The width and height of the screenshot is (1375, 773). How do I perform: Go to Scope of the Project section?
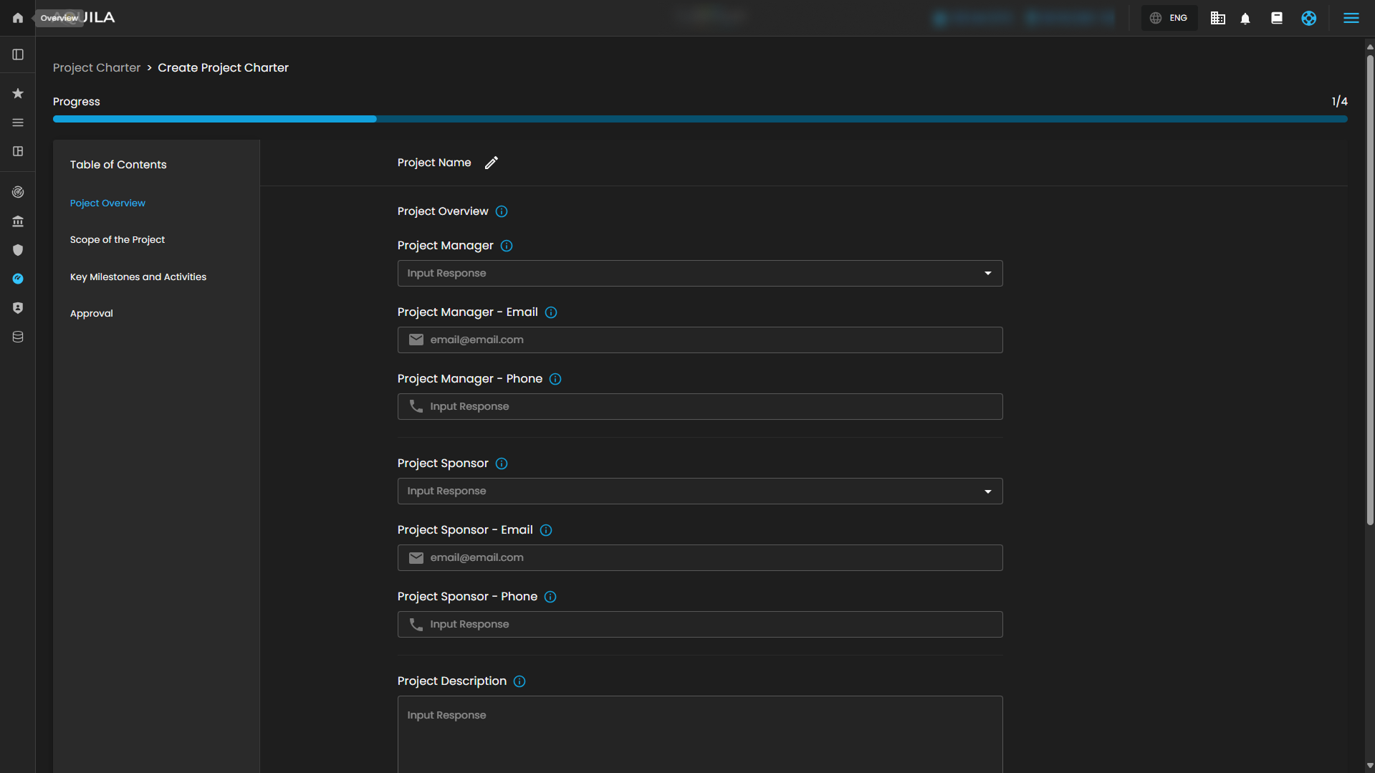[118, 240]
